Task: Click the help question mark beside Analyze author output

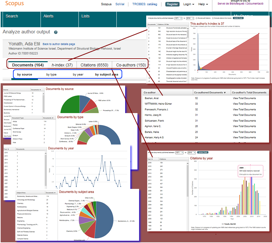Action: pos(56,32)
